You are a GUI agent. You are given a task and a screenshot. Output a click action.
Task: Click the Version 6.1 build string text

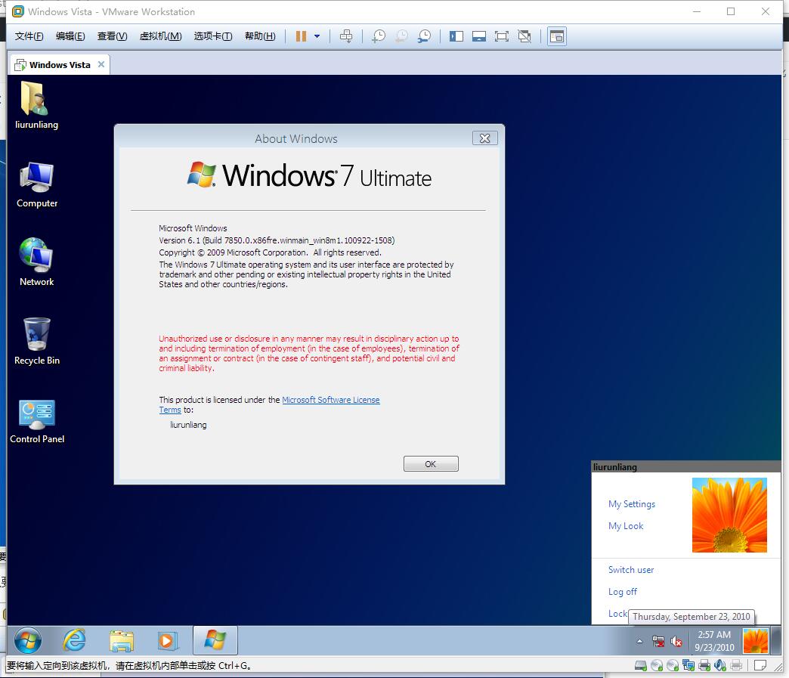(x=277, y=240)
